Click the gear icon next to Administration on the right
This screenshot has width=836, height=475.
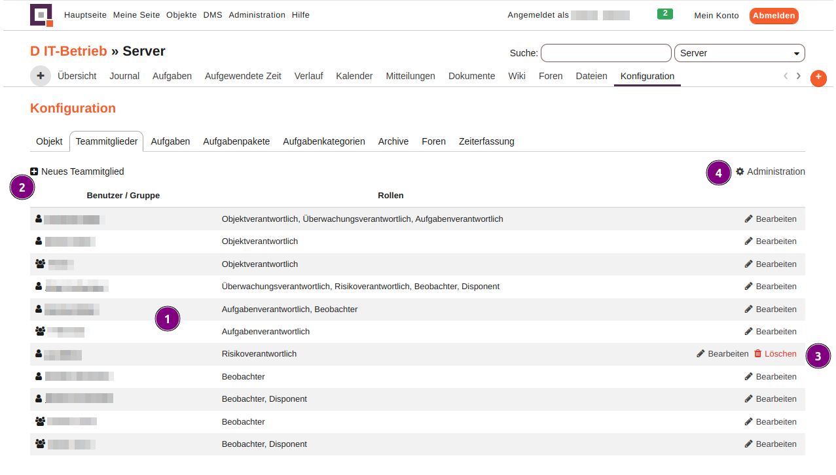740,171
